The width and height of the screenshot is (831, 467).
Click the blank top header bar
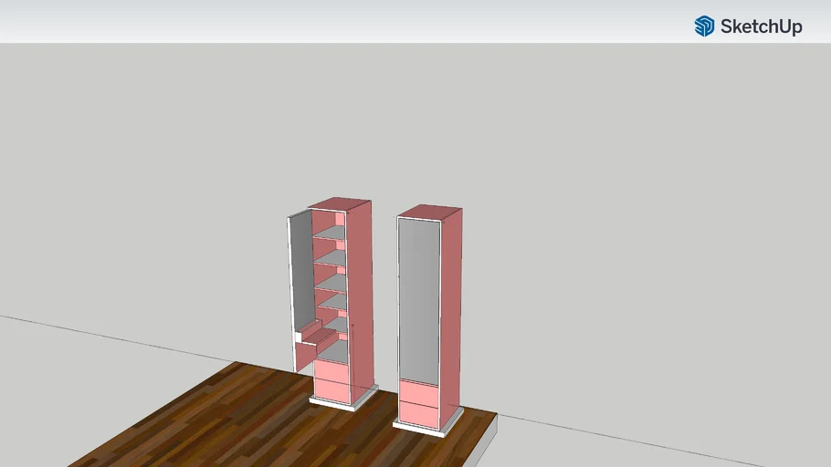click(x=365, y=20)
